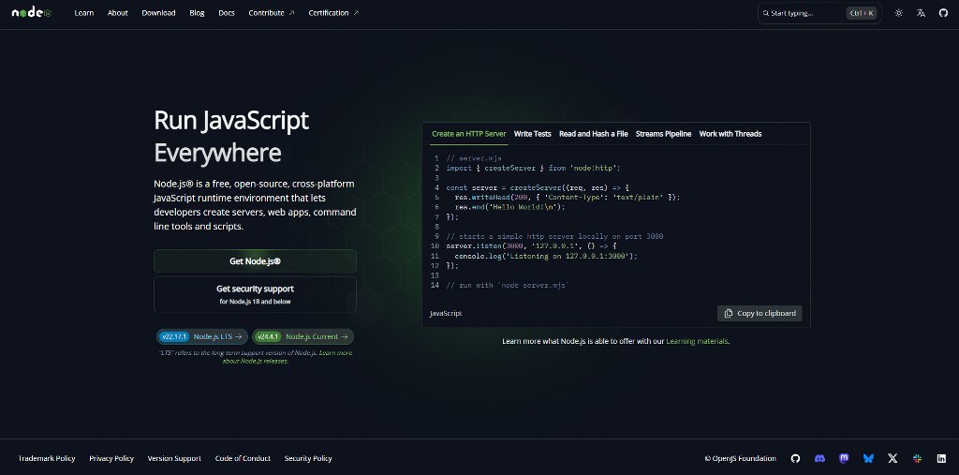959x475 pixels.
Task: Open the Blog menu item
Action: [x=197, y=13]
